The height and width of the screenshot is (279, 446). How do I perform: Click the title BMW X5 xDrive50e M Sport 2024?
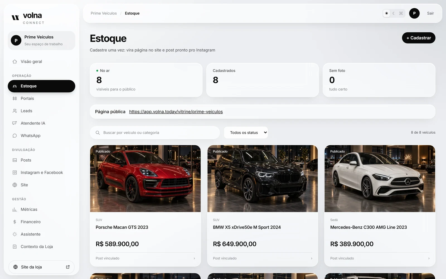[247, 227]
